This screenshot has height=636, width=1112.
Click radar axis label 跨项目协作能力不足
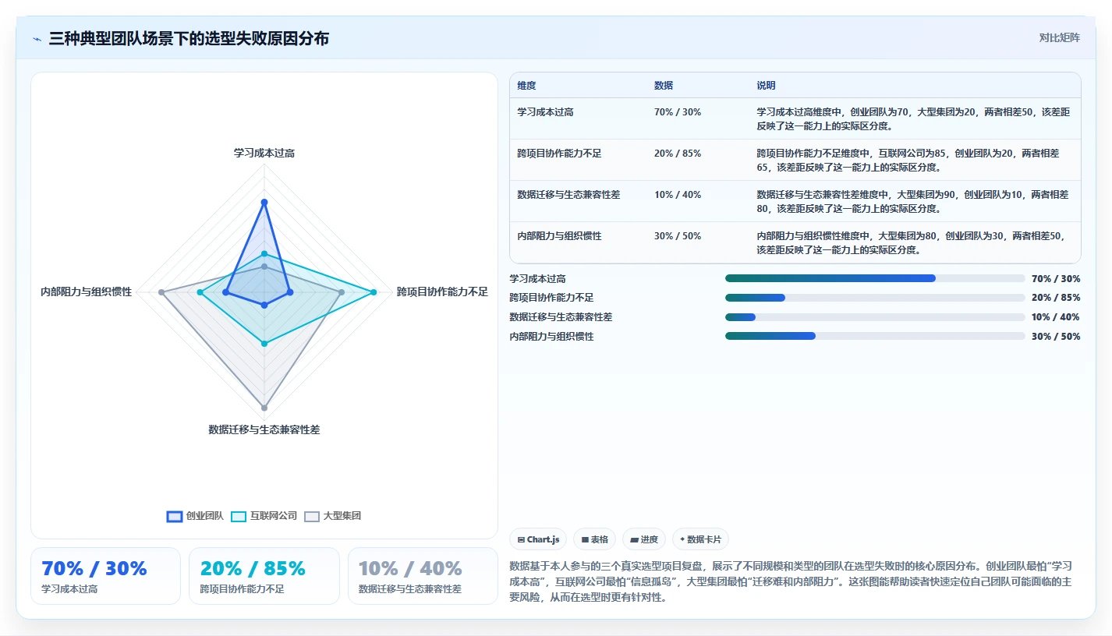pos(442,292)
